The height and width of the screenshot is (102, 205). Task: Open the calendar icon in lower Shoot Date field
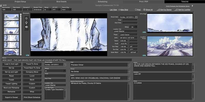(65, 64)
